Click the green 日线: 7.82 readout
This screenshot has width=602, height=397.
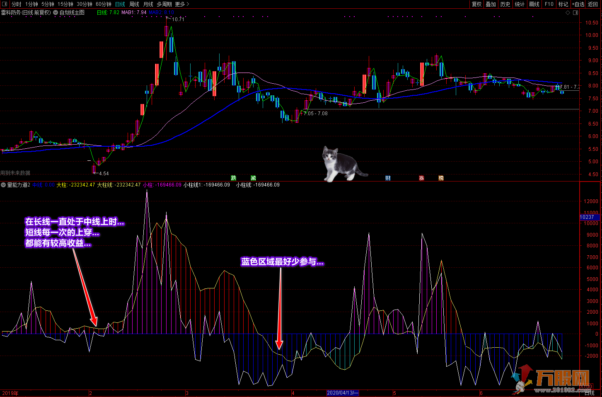click(108, 12)
